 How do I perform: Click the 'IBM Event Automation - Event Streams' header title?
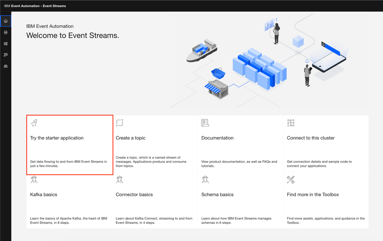coord(35,6)
